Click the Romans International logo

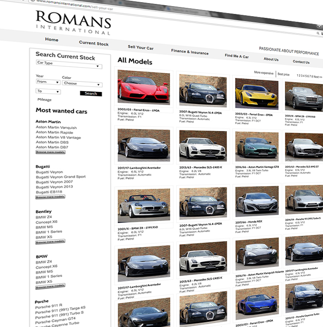point(73,23)
